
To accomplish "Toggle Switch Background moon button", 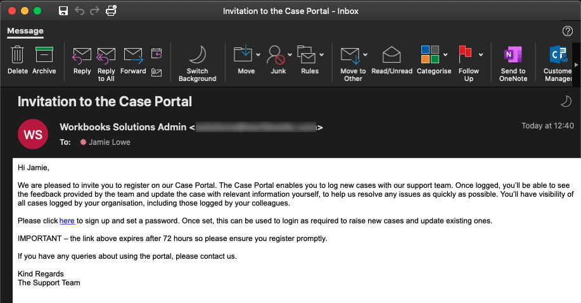I will coord(198,63).
